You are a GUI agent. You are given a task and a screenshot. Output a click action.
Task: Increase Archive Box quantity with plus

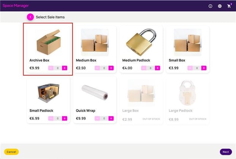tap(65, 68)
